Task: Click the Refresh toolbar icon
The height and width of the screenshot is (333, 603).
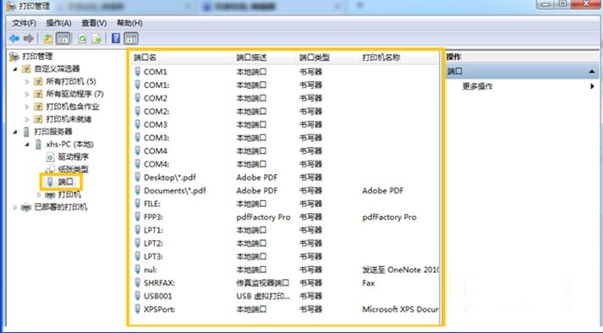Action: pyautogui.click(x=82, y=38)
